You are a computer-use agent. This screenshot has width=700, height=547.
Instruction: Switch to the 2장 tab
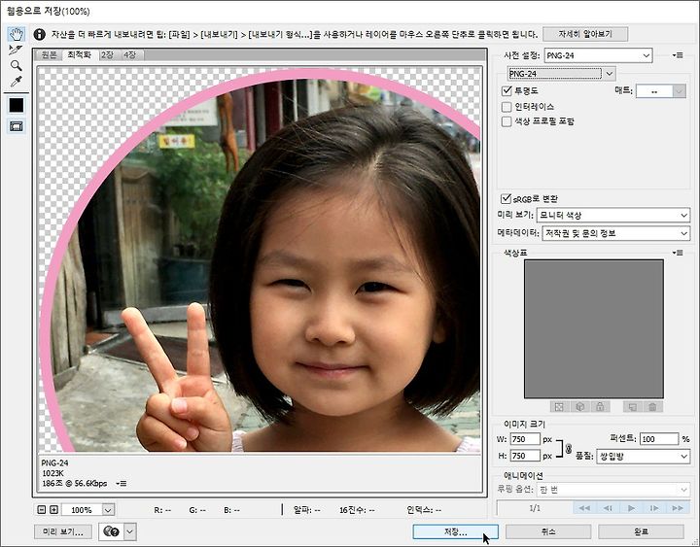107,54
